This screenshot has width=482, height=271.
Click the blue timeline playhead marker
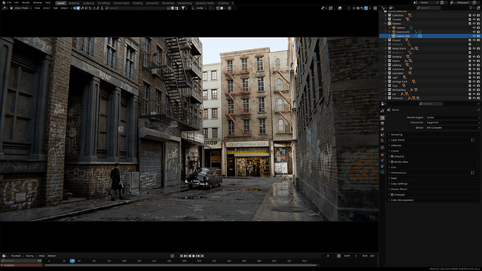point(72,261)
